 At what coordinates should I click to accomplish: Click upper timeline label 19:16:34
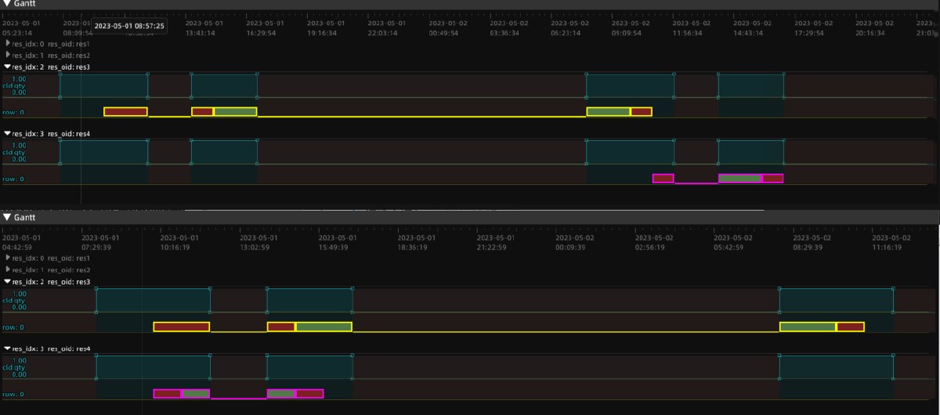(x=322, y=34)
